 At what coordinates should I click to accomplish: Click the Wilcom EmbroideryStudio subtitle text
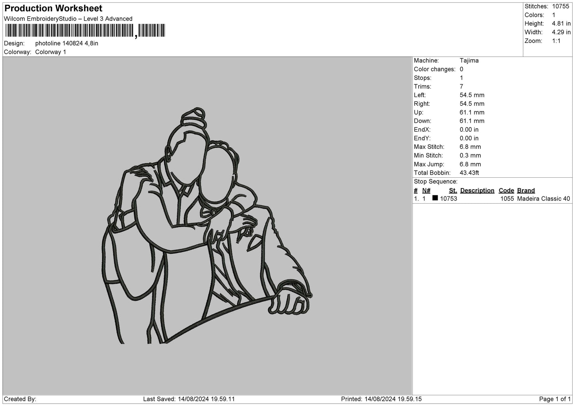pos(68,19)
